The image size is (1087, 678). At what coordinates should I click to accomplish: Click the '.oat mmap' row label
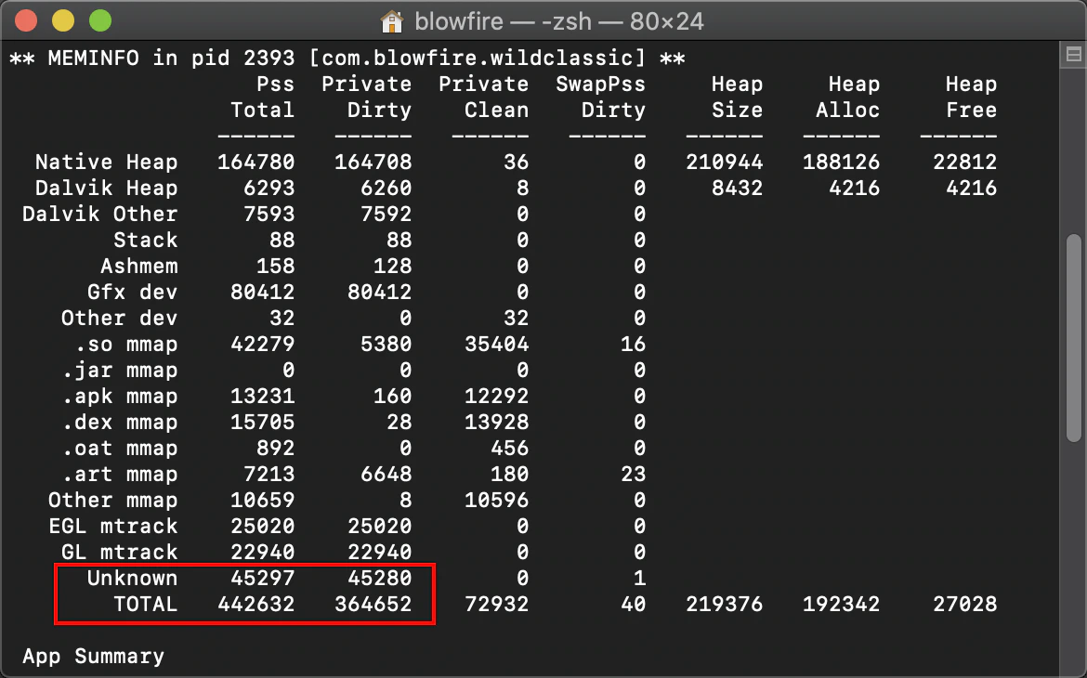coord(119,448)
